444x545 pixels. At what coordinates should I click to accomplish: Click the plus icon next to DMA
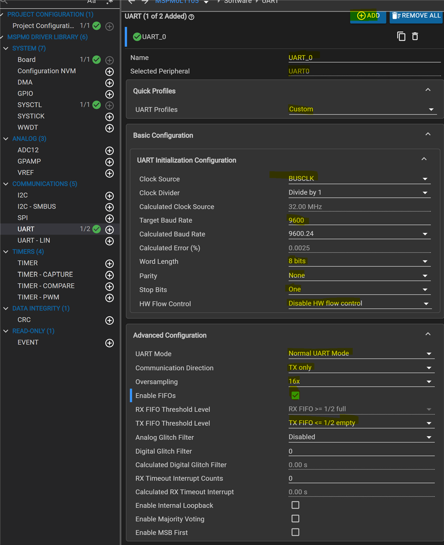[109, 83]
